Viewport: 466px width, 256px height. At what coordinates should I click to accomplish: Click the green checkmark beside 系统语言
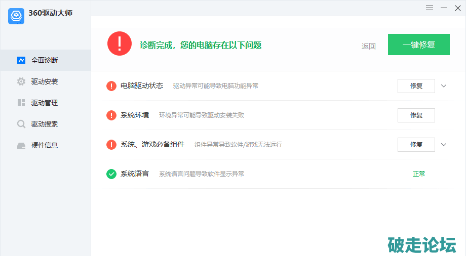pos(111,174)
